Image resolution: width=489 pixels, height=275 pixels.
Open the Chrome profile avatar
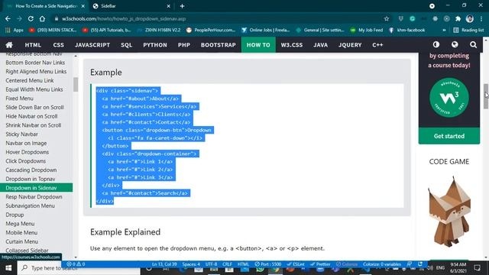(470, 18)
